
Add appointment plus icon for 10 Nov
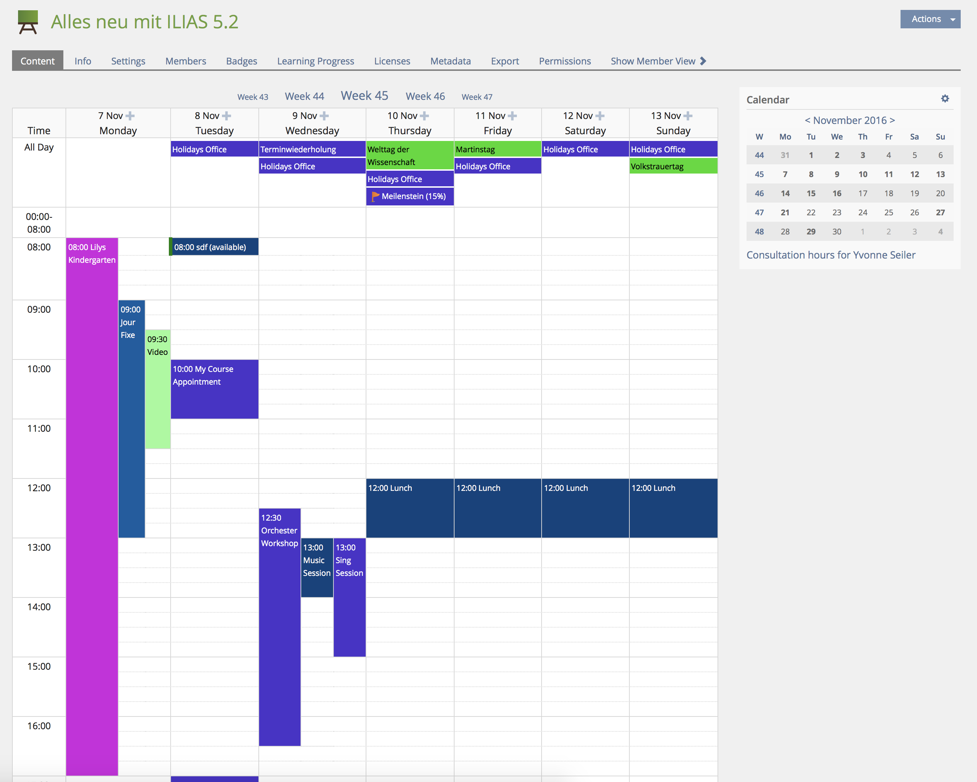pyautogui.click(x=424, y=116)
